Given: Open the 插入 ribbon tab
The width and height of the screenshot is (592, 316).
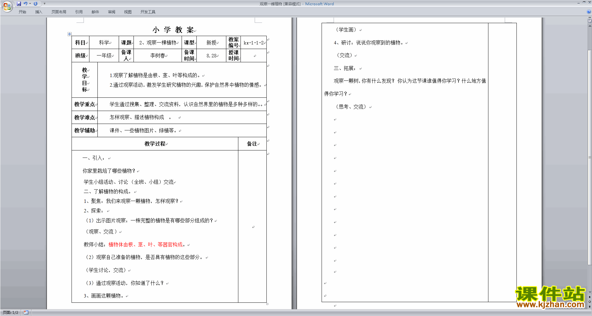Looking at the screenshot, I should (39, 12).
